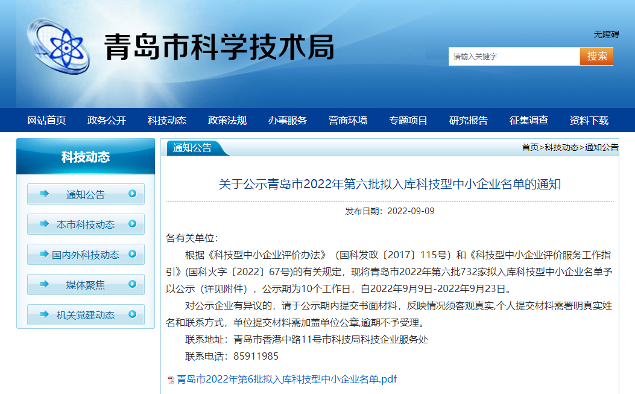Focus the keyword search input box
Image resolution: width=635 pixels, height=394 pixels.
513,56
